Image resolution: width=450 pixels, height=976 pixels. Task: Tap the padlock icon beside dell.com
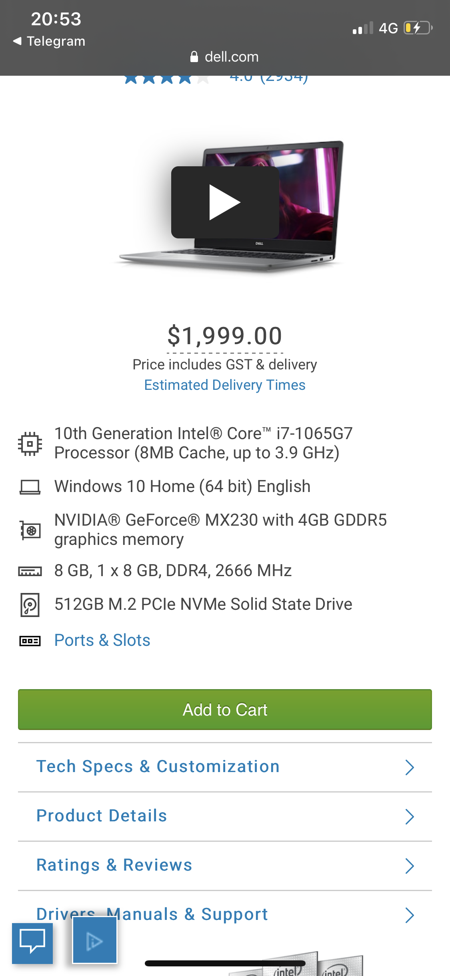194,57
